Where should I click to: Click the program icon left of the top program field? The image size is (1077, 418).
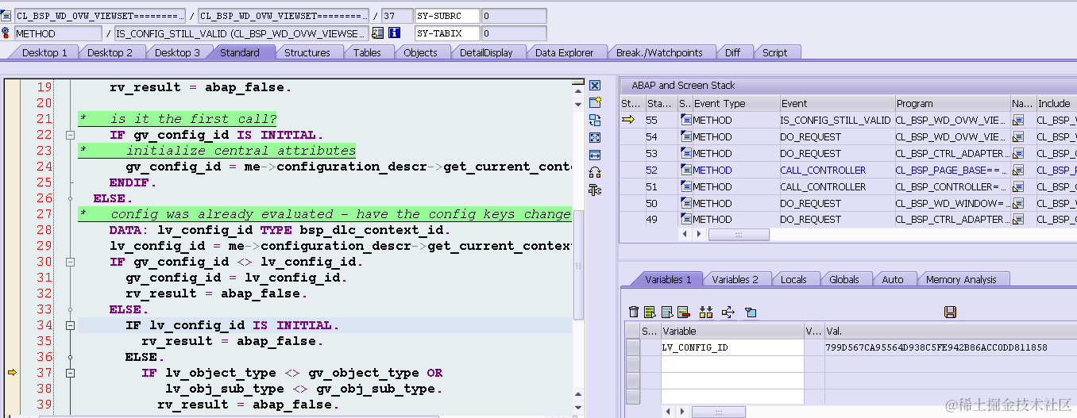tap(6, 16)
